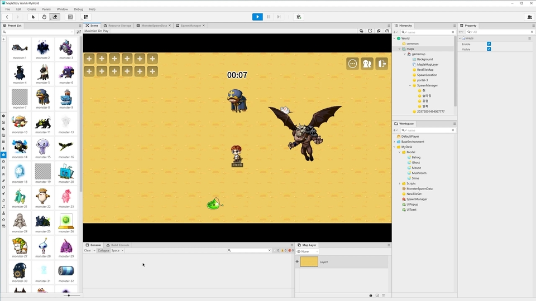
Task: Click the grid add-tiles toolbar icon
Action: [x=86, y=17]
